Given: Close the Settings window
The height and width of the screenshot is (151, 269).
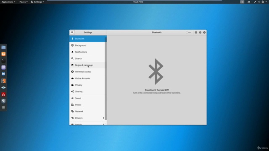Looking at the screenshot, I should click(204, 32).
